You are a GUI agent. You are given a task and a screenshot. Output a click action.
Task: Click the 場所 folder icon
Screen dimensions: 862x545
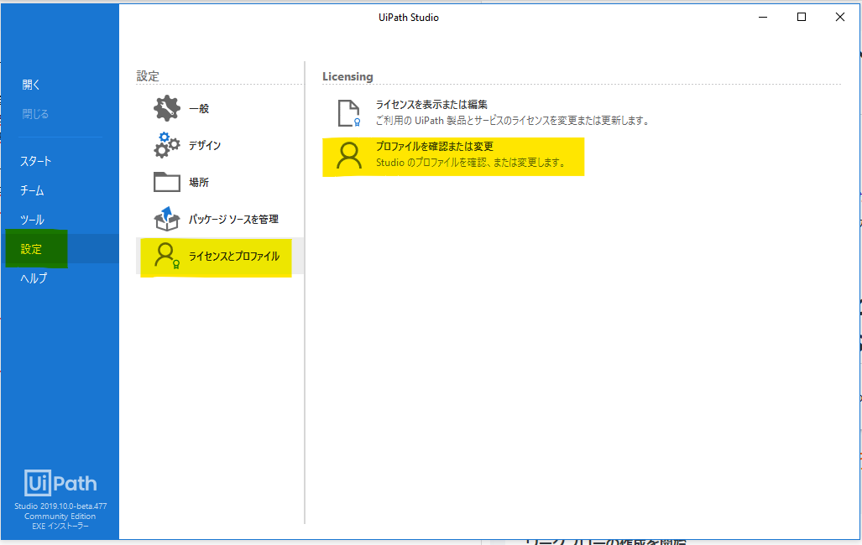(x=165, y=182)
